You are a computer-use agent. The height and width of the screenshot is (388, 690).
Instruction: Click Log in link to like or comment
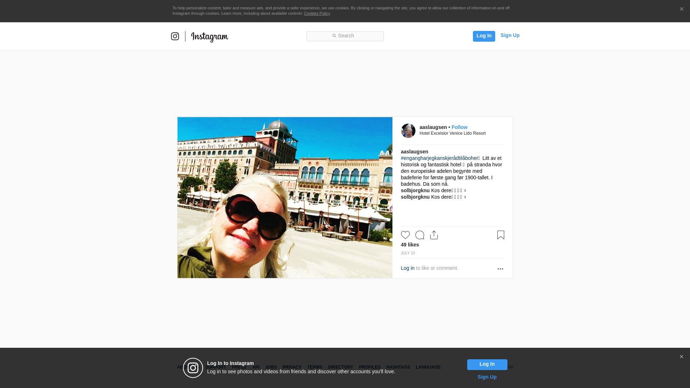click(408, 268)
